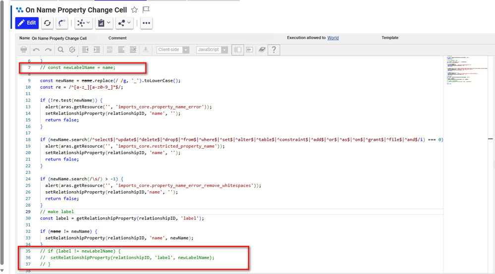495x274 pixels.
Task: Add this method to favorites with star
Action: pos(135,10)
